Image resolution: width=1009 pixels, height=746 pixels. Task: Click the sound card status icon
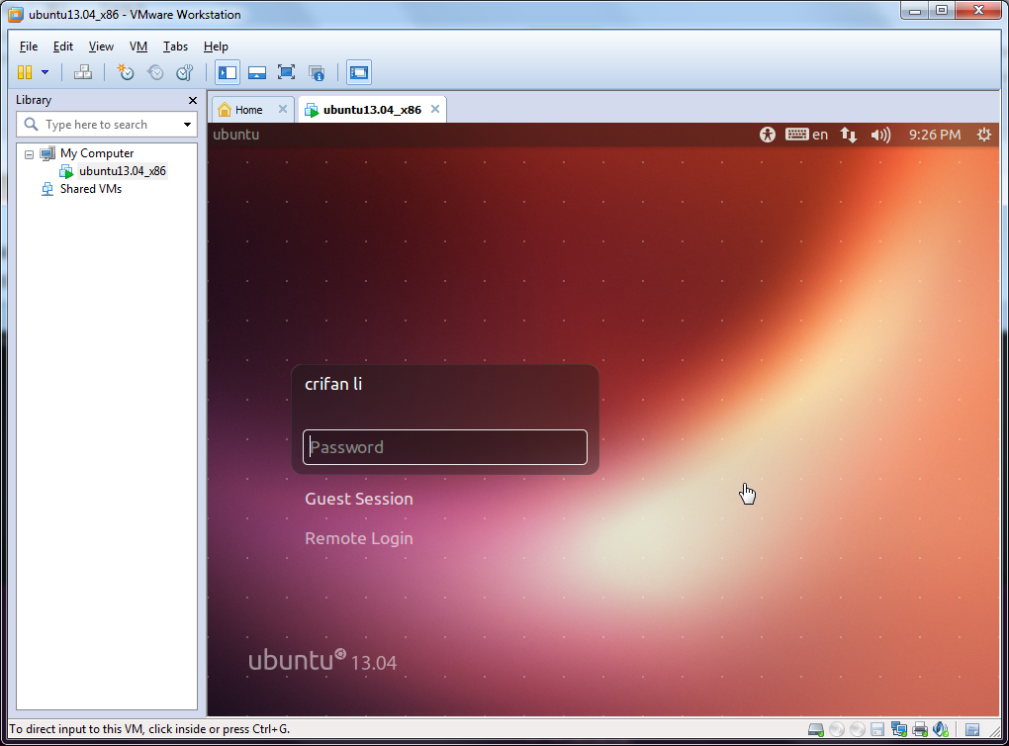click(x=941, y=729)
